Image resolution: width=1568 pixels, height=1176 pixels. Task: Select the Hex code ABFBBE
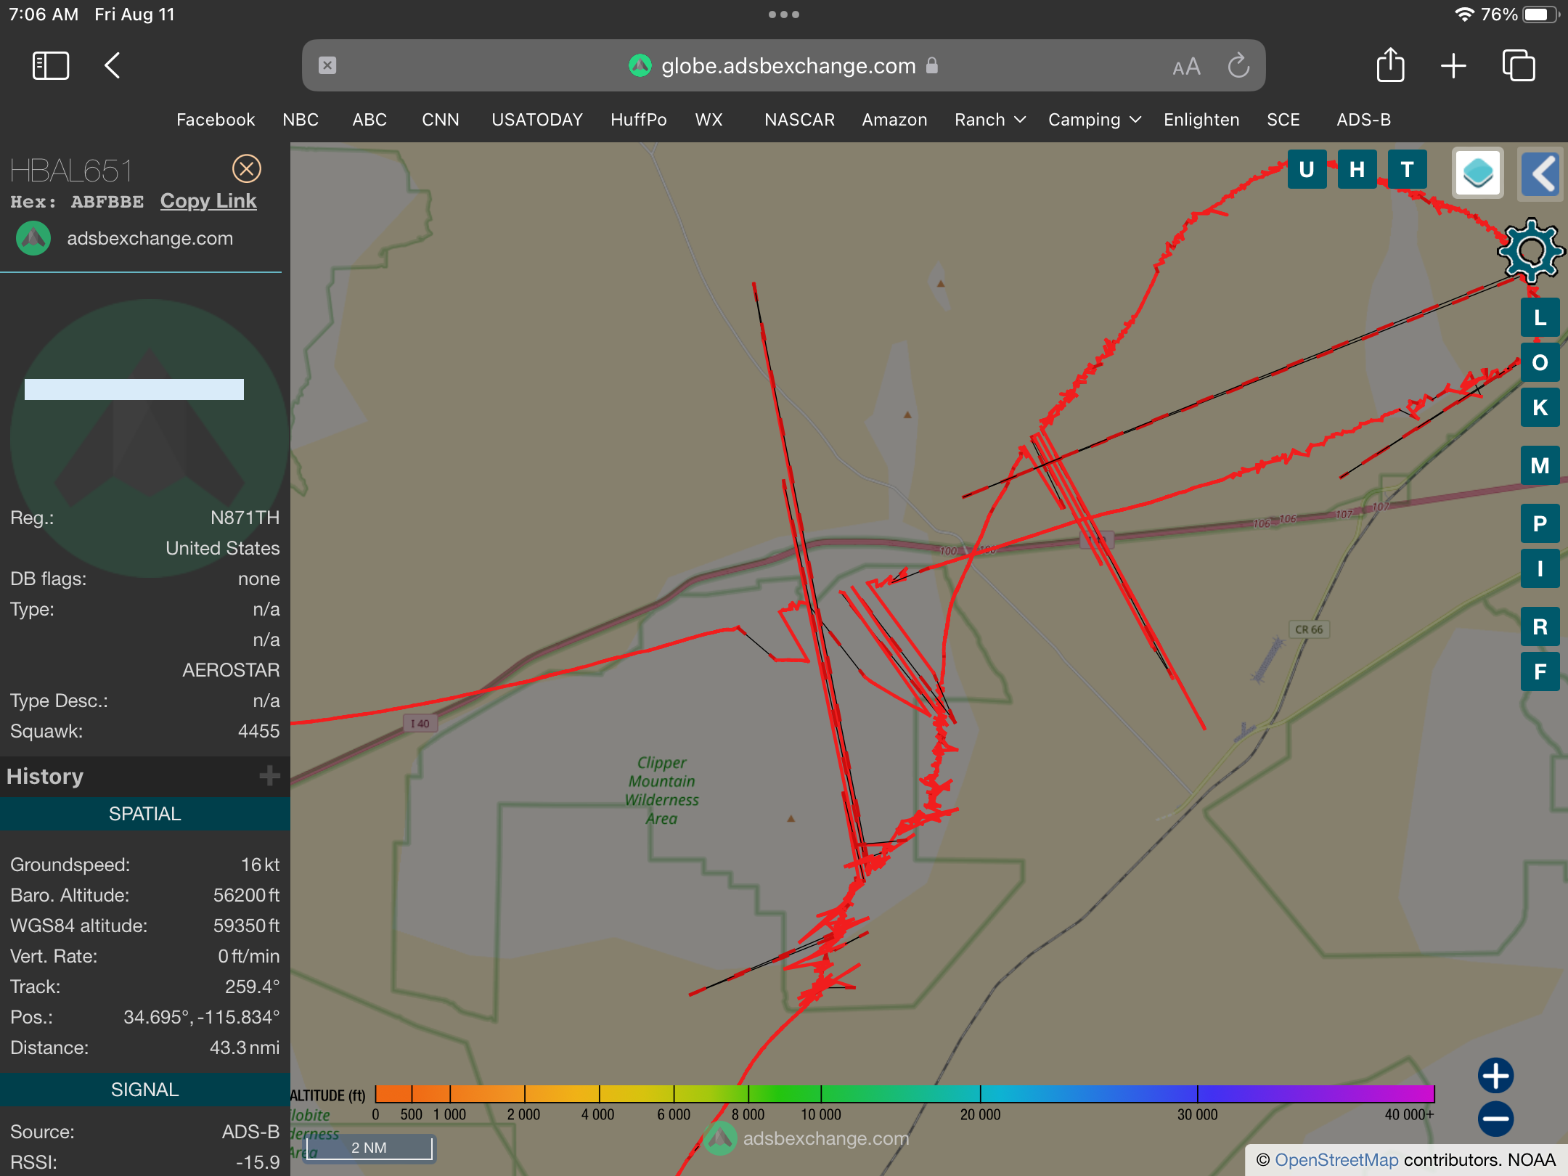tap(107, 202)
